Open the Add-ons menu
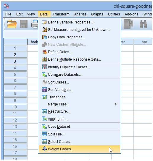This screenshot has height=161, width=153. (131, 14)
